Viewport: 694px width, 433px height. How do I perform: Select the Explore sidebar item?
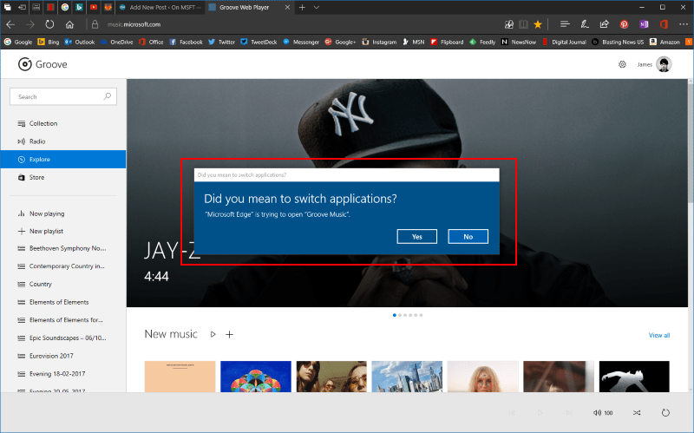coord(63,160)
